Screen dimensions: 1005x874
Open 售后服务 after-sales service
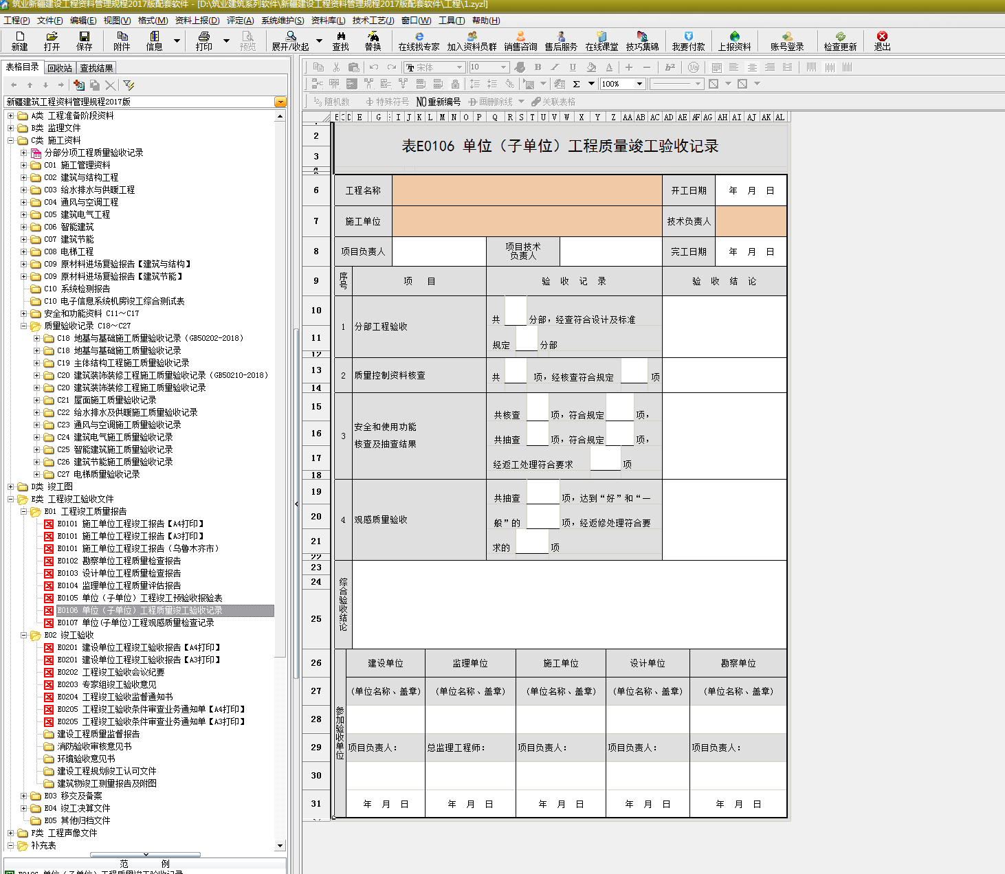point(561,41)
